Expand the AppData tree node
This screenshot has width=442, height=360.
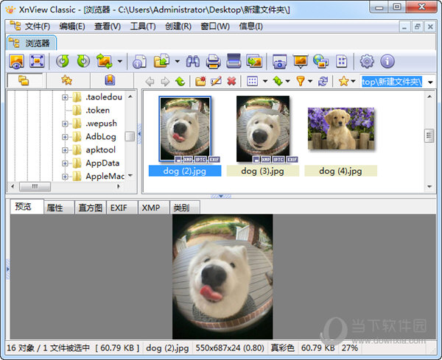click(x=65, y=163)
